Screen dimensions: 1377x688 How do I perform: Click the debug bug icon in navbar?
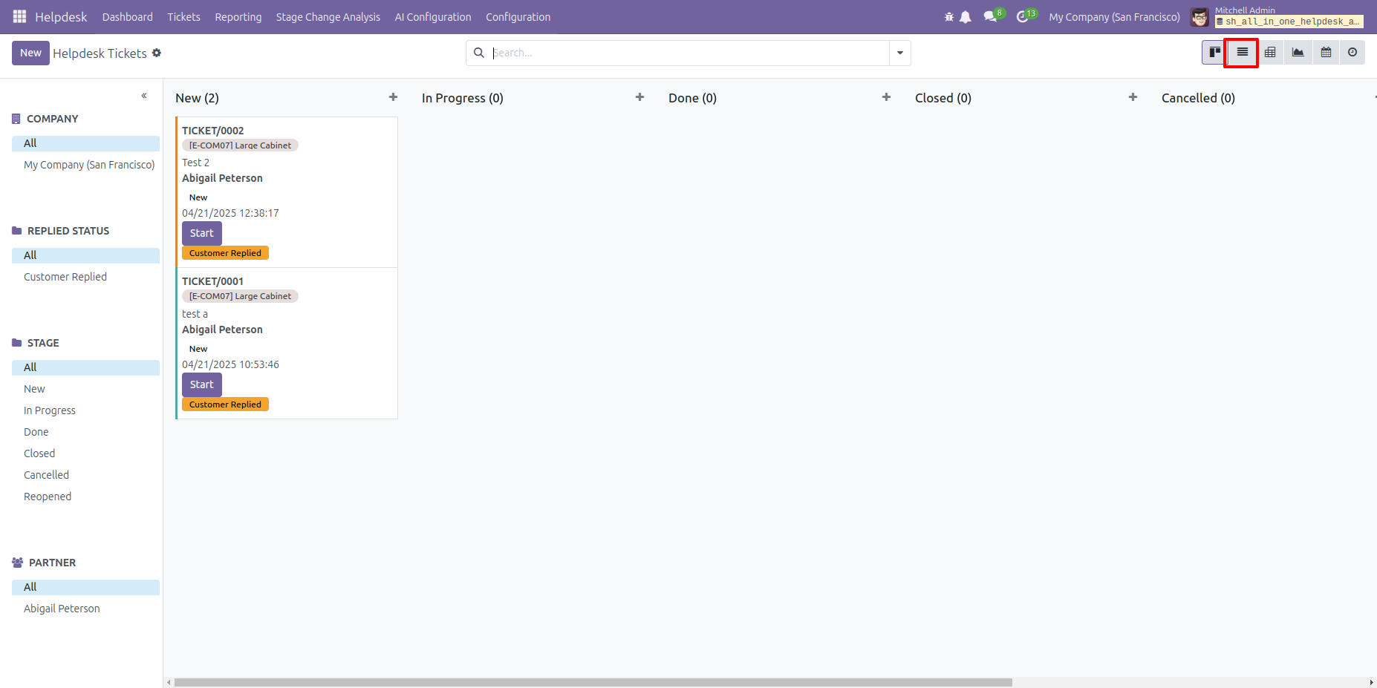coord(948,17)
